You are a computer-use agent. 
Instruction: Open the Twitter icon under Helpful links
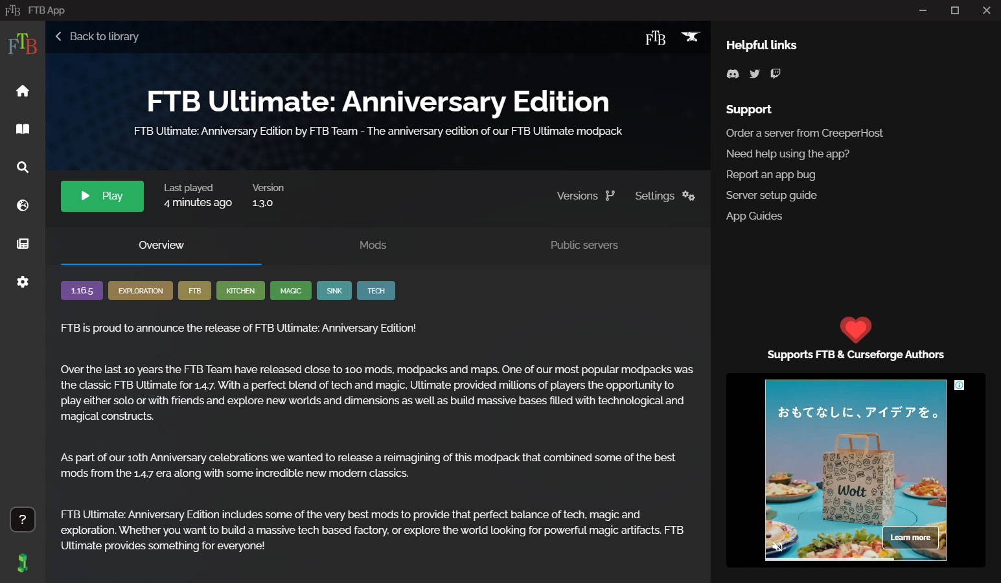pyautogui.click(x=754, y=74)
